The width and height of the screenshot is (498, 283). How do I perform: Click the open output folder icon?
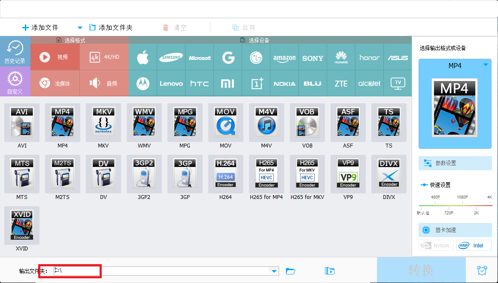pos(291,271)
